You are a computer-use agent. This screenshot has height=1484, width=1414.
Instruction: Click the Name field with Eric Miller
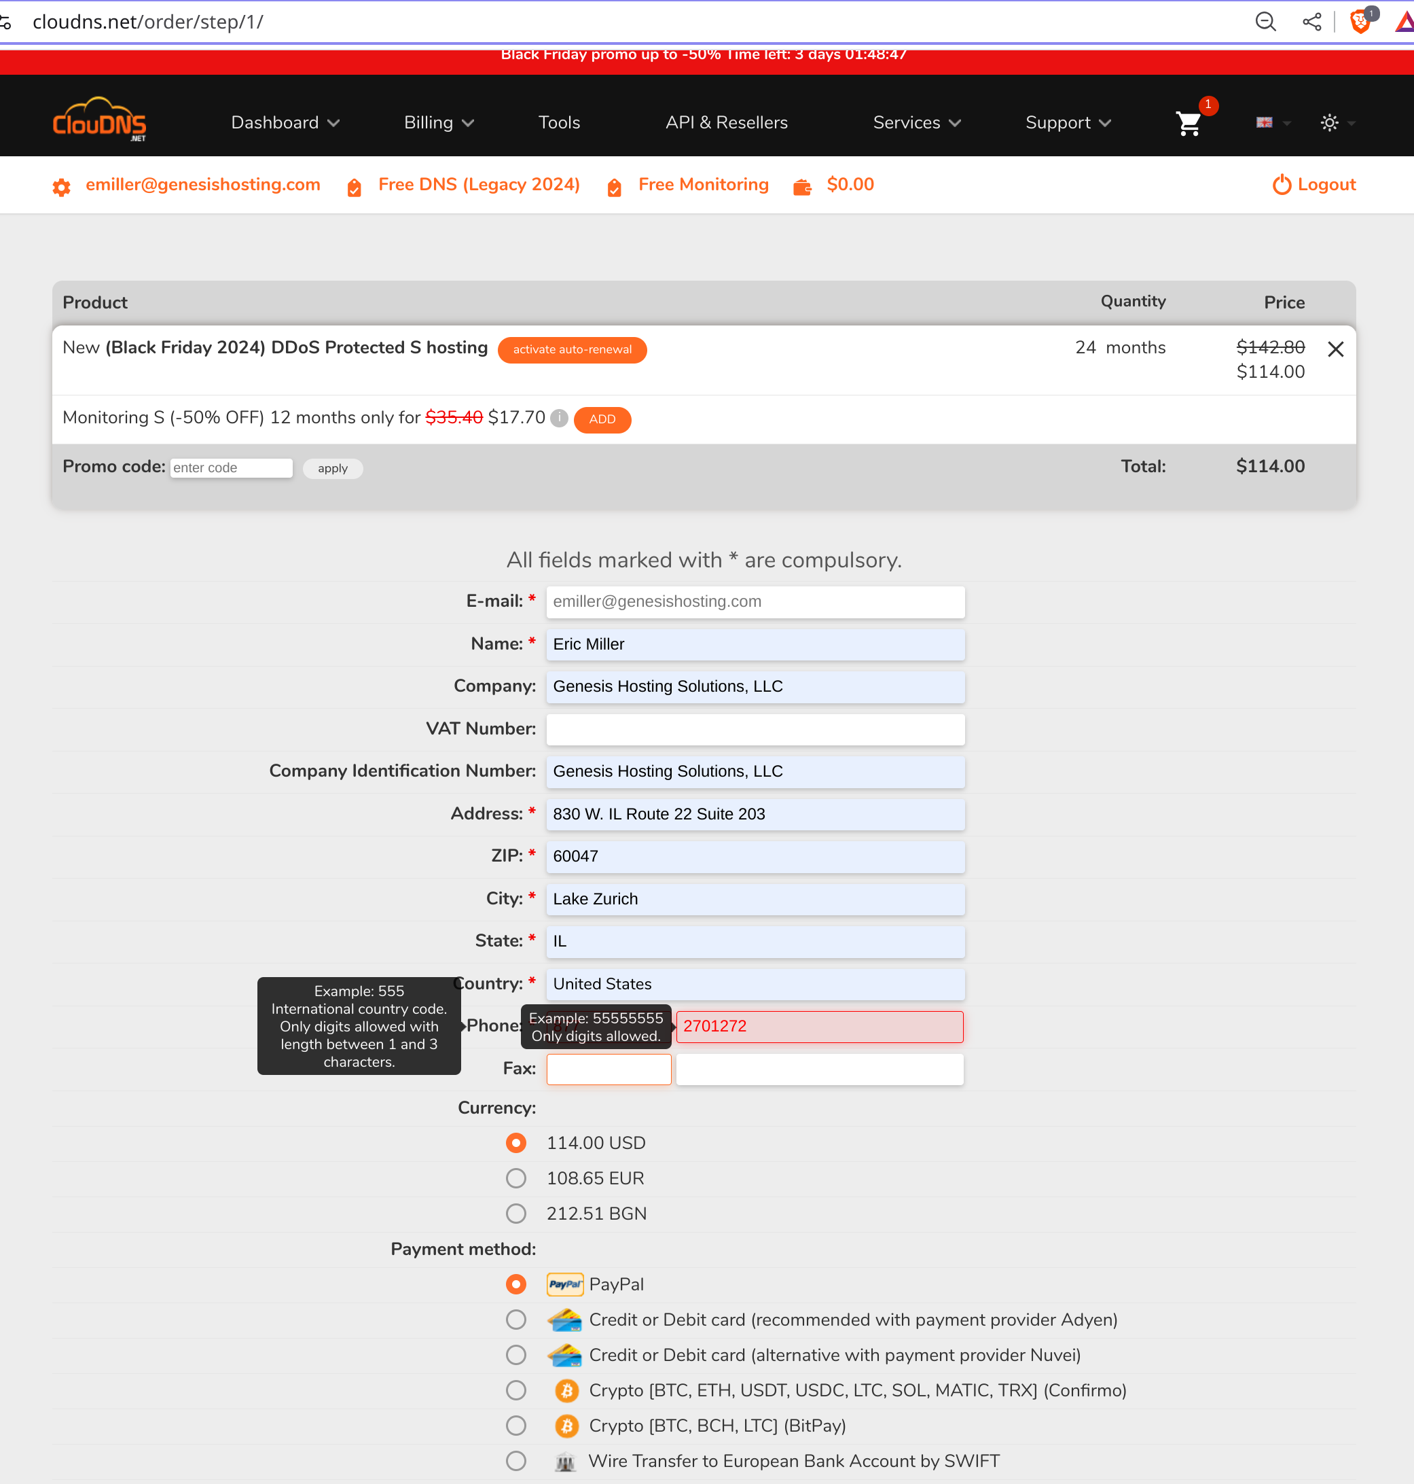(755, 644)
